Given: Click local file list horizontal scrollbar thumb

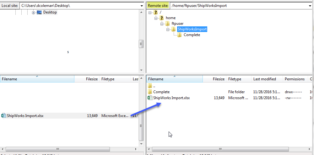Looking at the screenshot, I should pyautogui.click(x=57, y=149).
